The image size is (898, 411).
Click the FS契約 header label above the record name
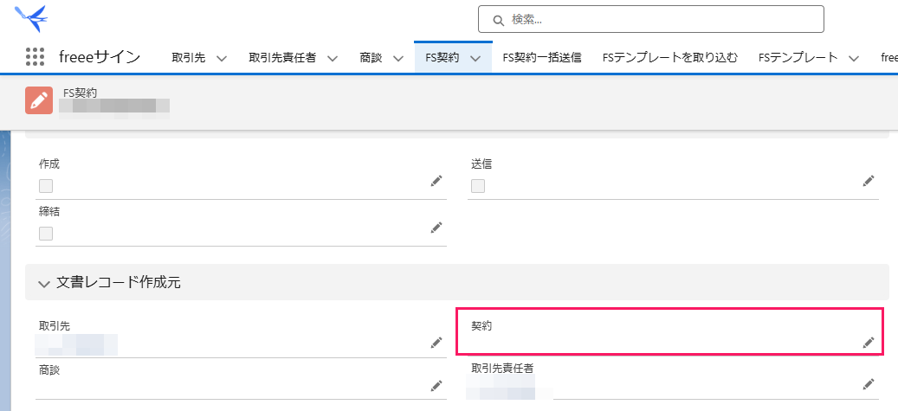81,93
